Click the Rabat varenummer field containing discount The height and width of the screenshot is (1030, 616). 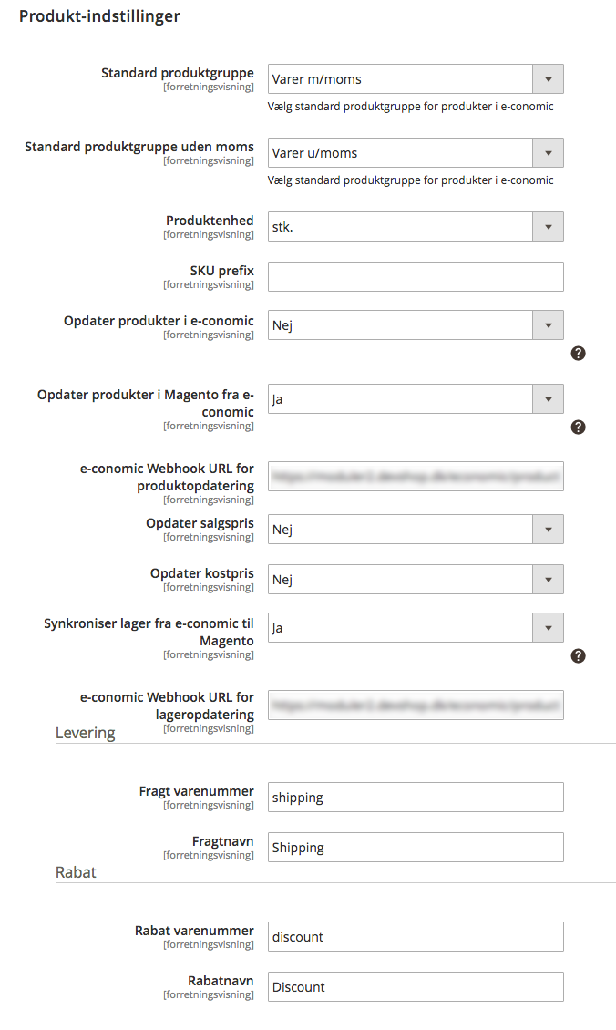416,936
